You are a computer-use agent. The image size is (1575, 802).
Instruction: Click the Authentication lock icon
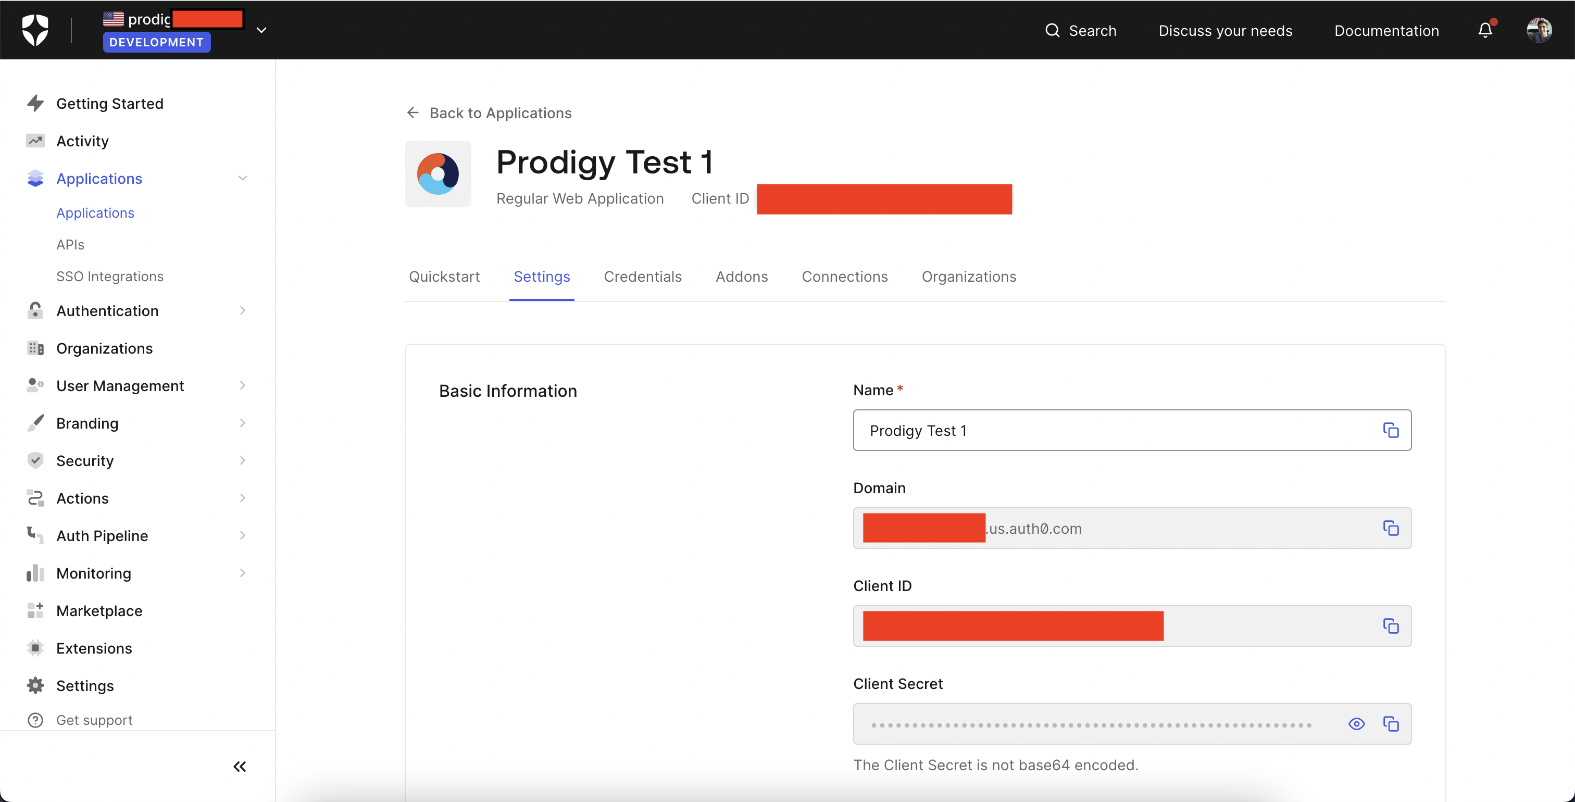35,310
